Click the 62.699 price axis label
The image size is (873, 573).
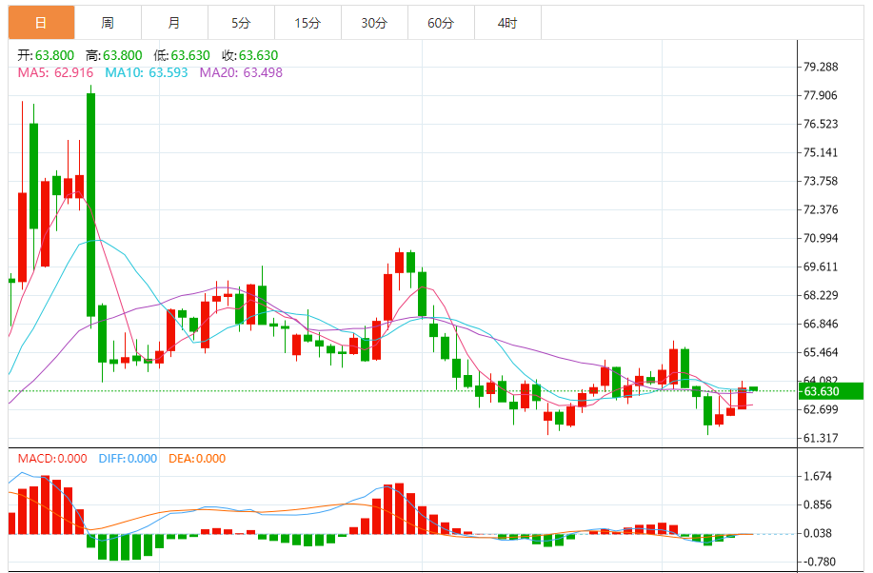coord(821,410)
